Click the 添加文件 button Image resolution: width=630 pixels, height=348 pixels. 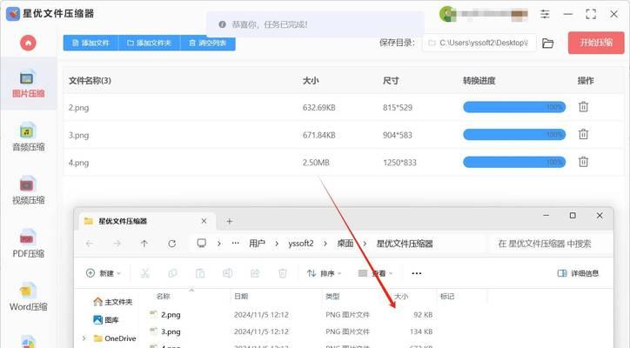point(90,43)
